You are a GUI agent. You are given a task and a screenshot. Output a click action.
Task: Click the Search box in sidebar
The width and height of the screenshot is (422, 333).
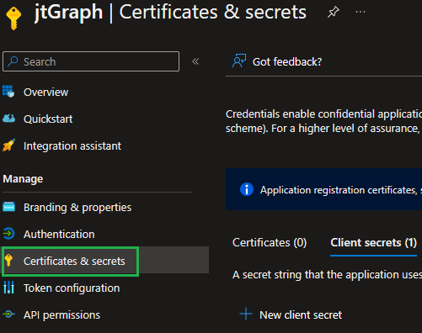[91, 61]
